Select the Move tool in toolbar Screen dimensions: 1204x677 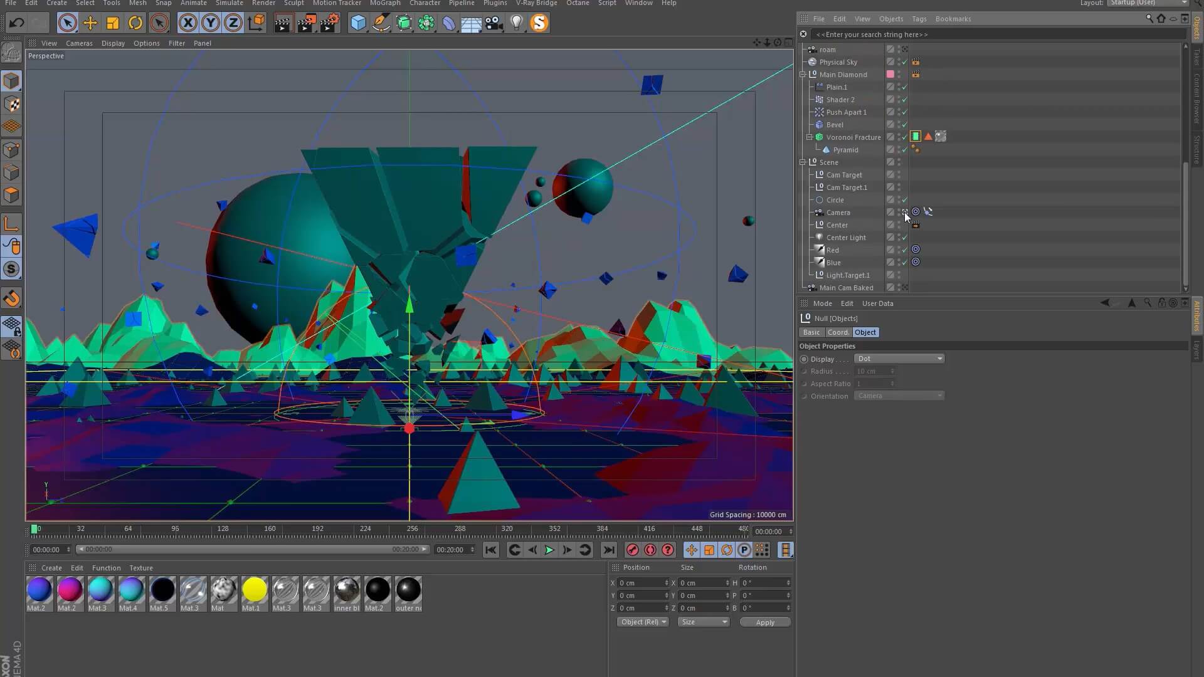click(90, 23)
